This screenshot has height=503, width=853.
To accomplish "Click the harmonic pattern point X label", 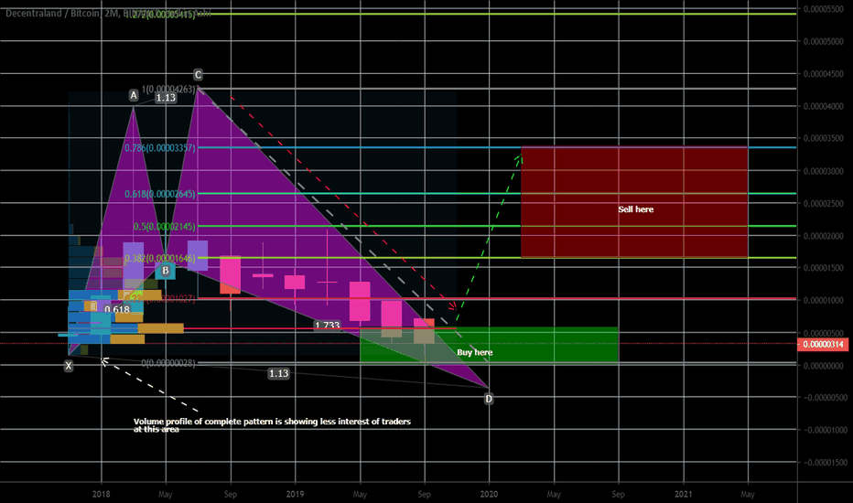I will point(69,366).
